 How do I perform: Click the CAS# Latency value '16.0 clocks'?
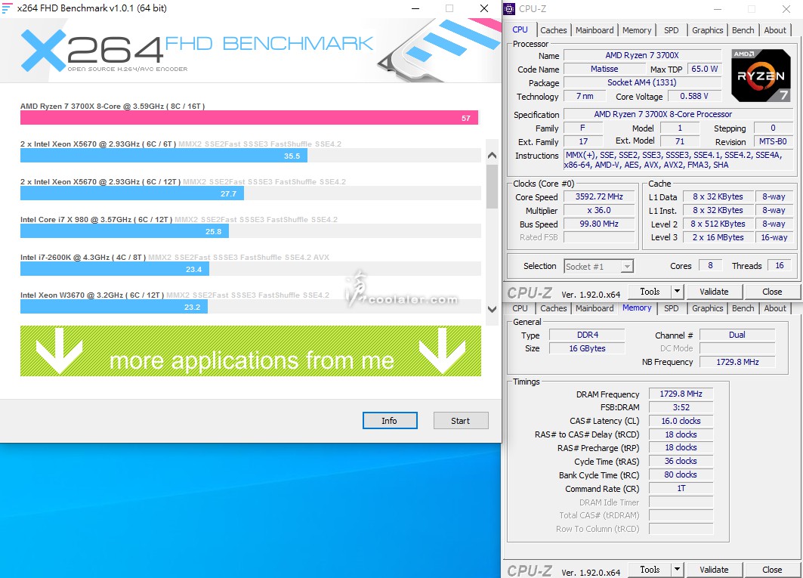(681, 421)
